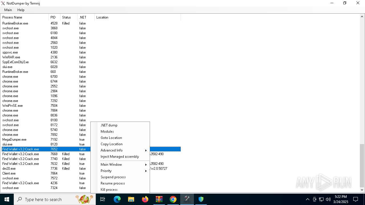The width and height of the screenshot is (365, 205).
Task: Choose Inject Managed assembly
Action: coord(120,157)
